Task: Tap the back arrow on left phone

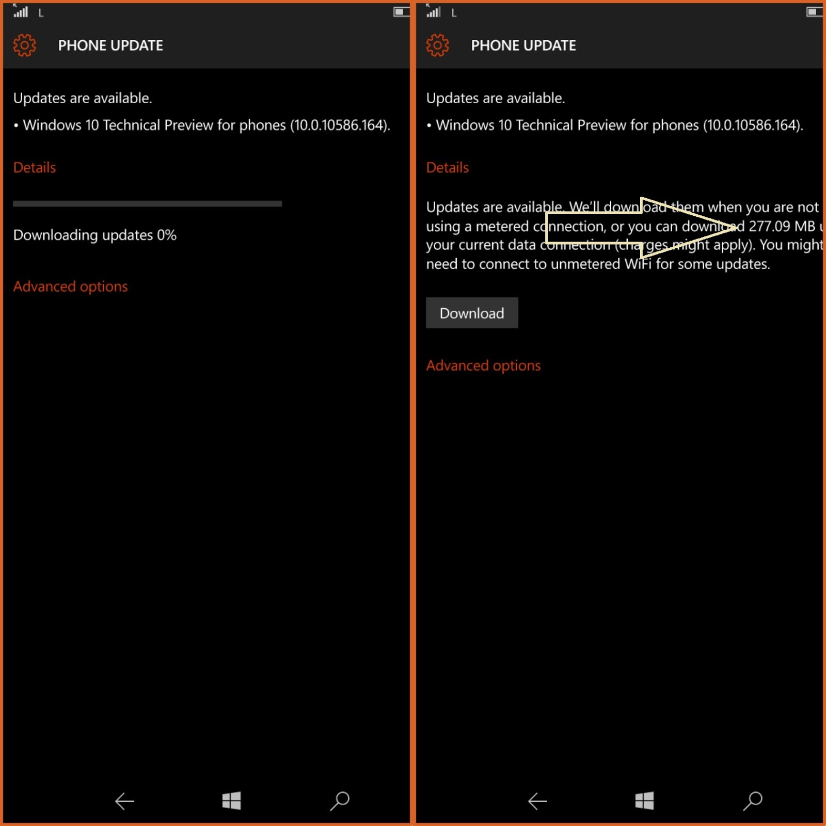Action: (x=124, y=801)
